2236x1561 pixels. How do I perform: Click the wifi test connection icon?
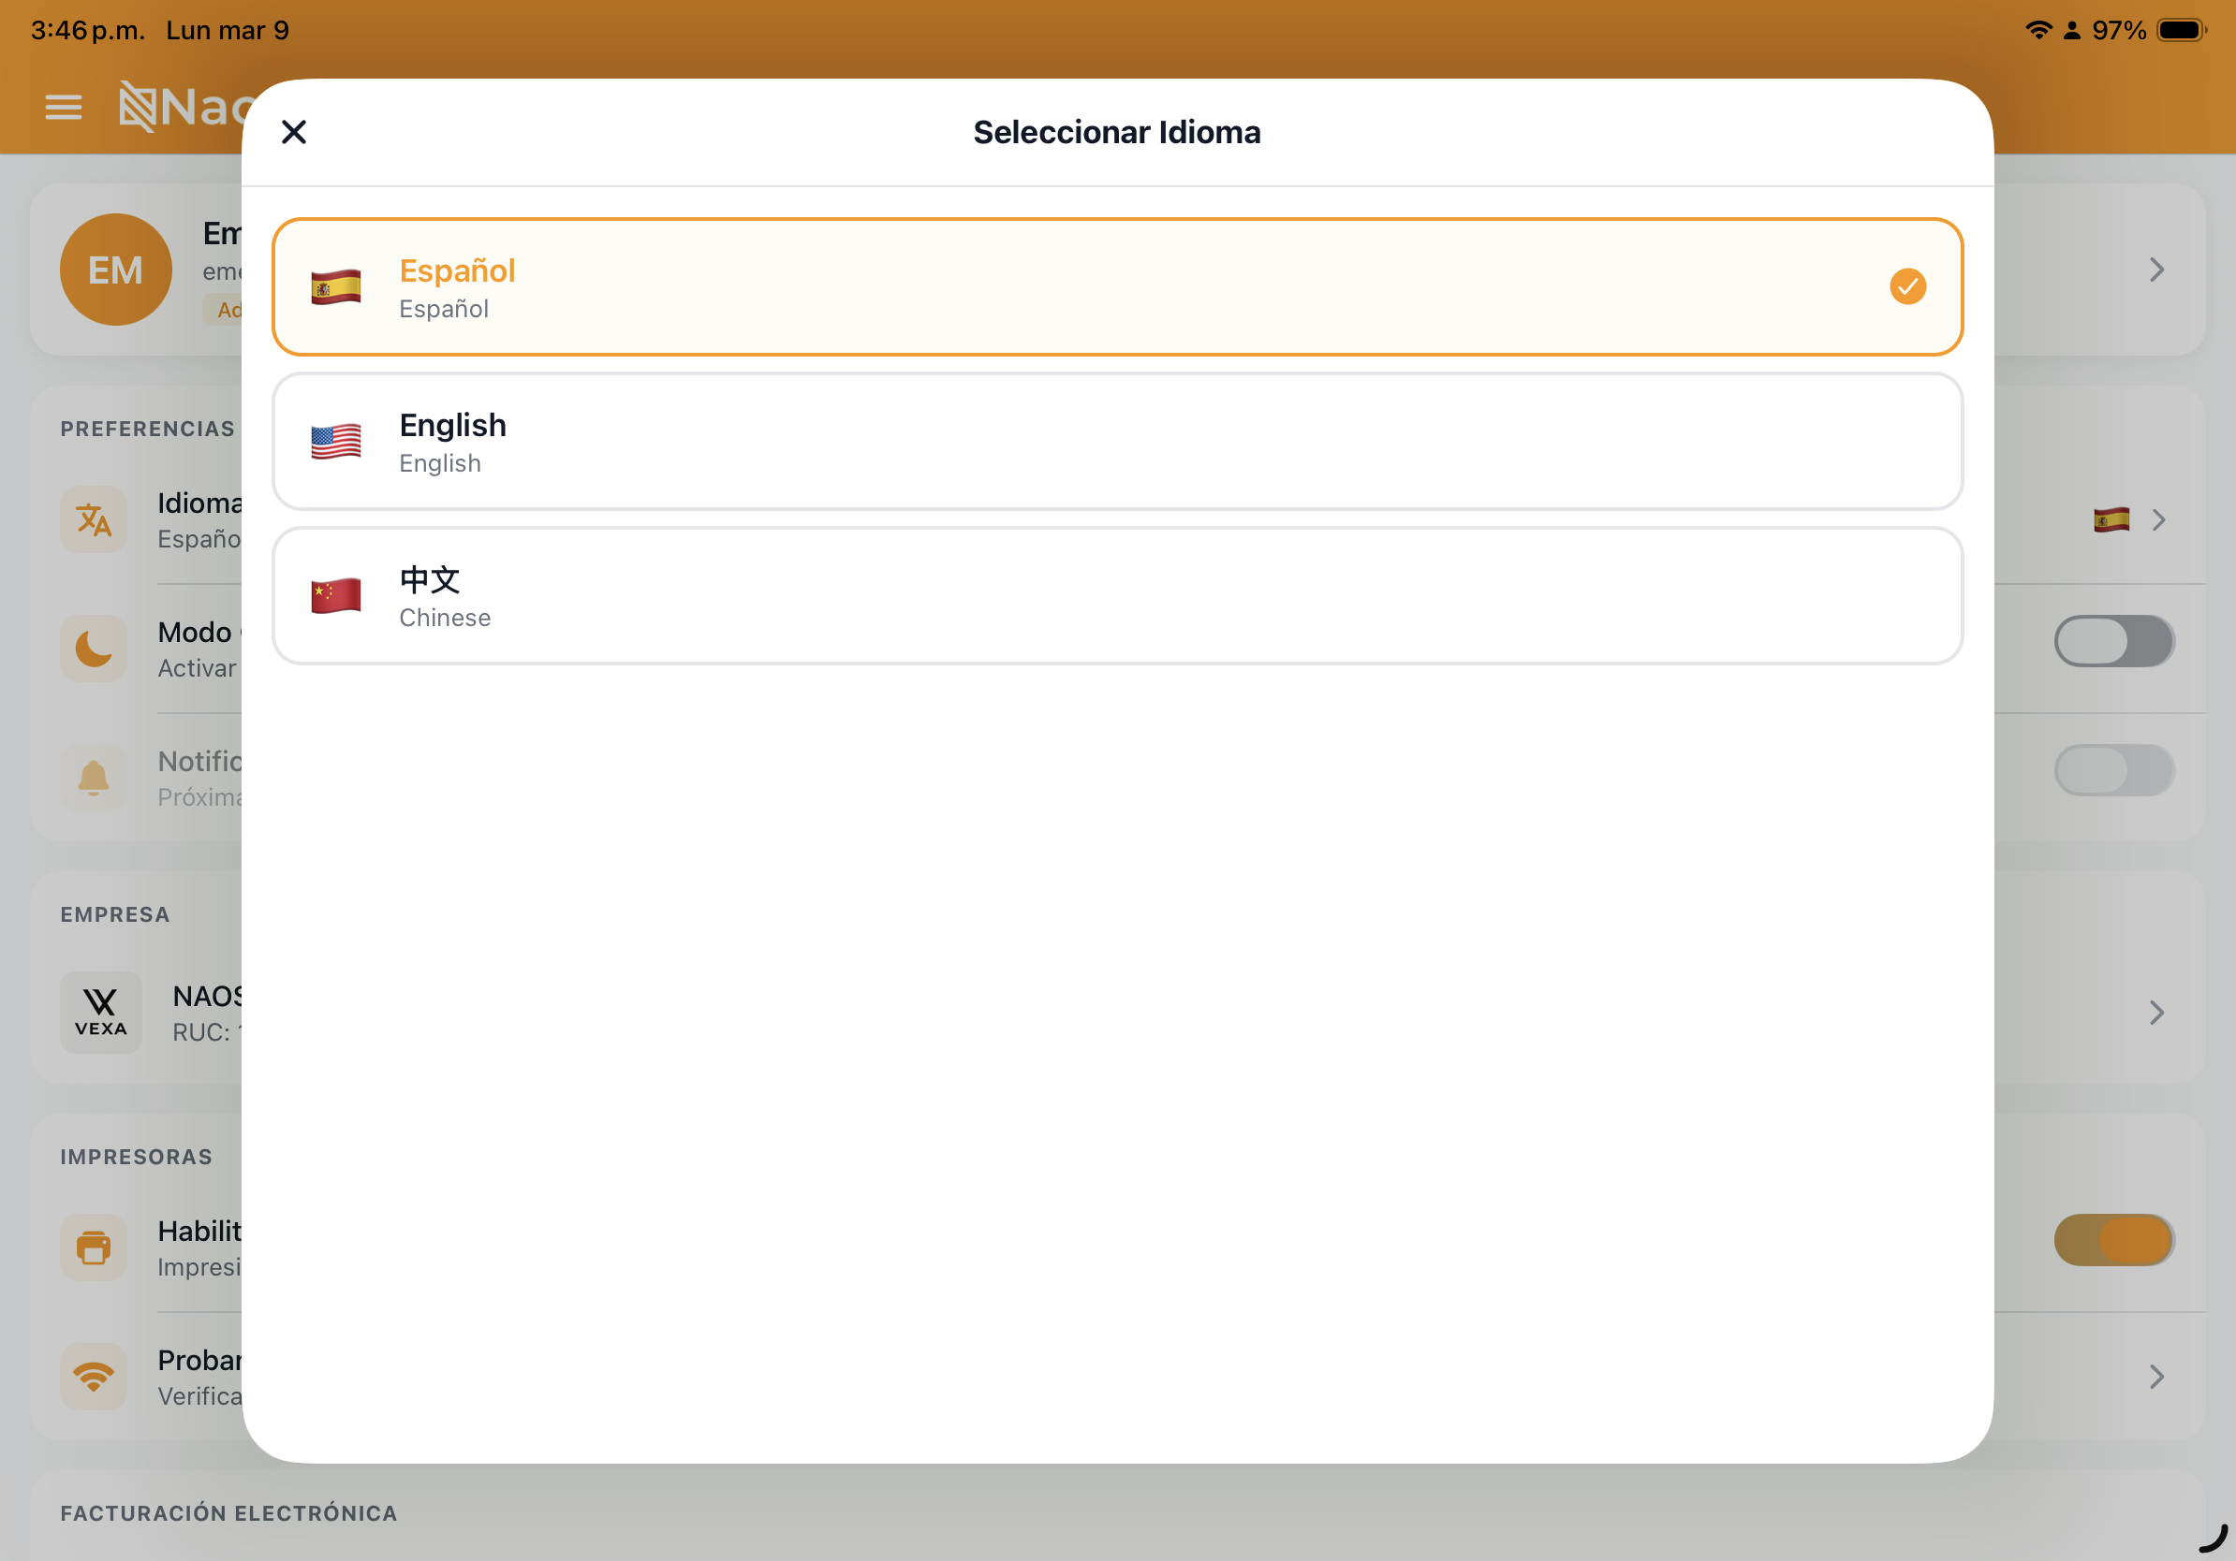click(x=94, y=1376)
